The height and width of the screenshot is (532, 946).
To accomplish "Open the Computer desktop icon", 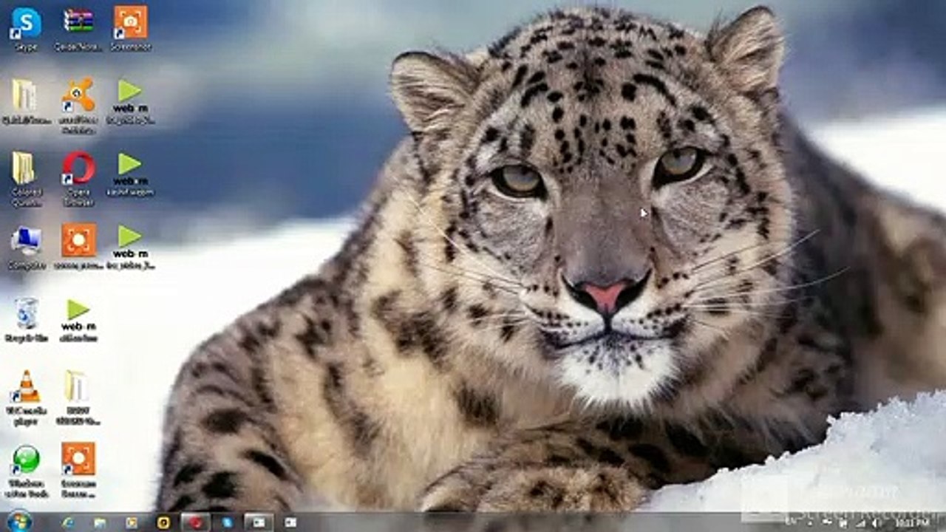I will (27, 248).
